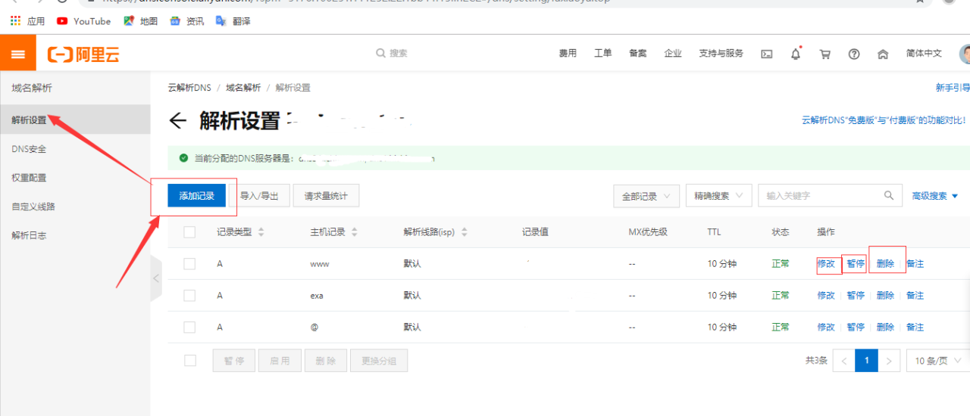Check the @ record row checkbox

[189, 328]
